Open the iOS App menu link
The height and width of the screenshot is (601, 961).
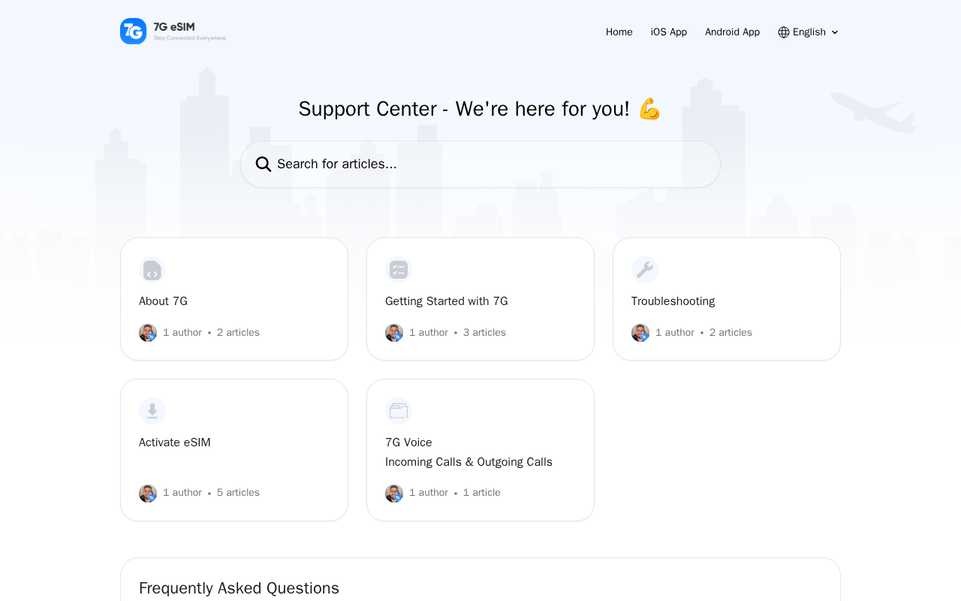(x=669, y=32)
